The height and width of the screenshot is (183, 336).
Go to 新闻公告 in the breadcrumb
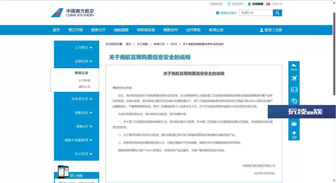(x=159, y=44)
